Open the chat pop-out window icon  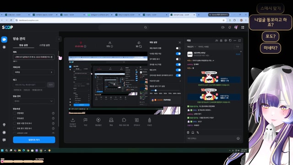pos(239,40)
